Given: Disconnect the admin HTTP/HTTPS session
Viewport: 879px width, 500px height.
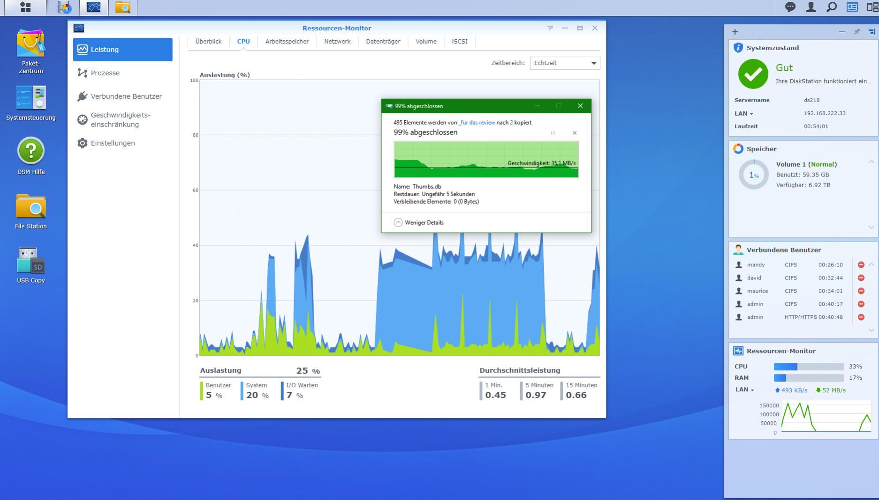Looking at the screenshot, I should pyautogui.click(x=861, y=317).
